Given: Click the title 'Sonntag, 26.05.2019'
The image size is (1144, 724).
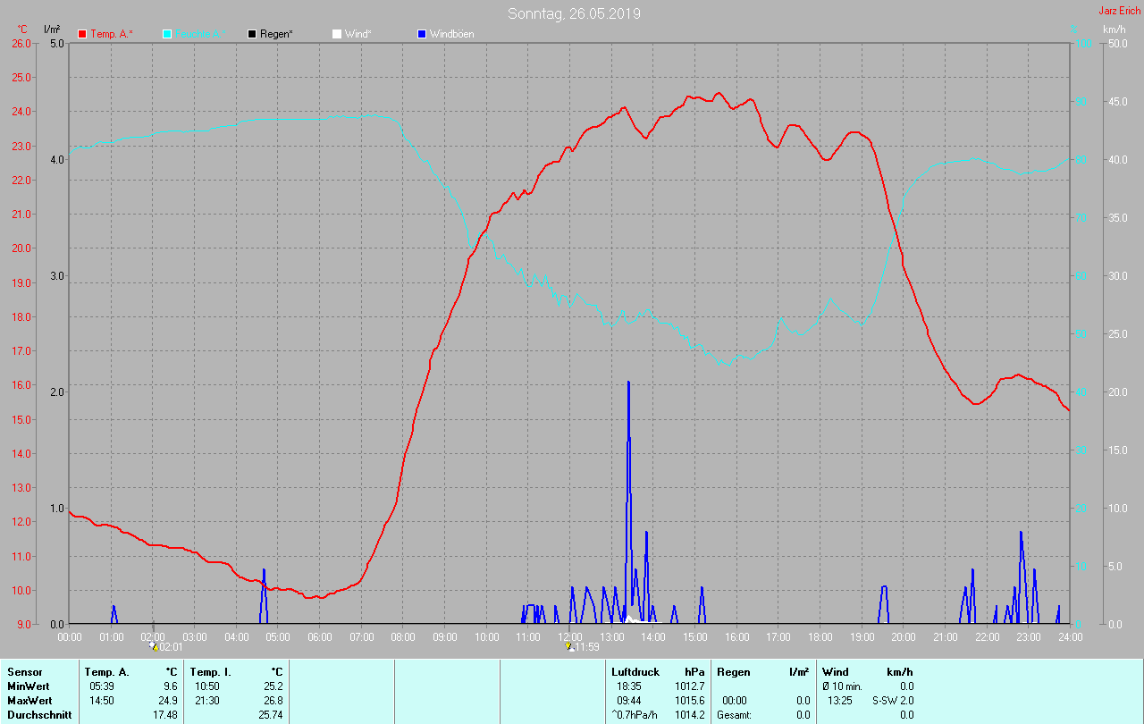Looking at the screenshot, I should tap(574, 13).
